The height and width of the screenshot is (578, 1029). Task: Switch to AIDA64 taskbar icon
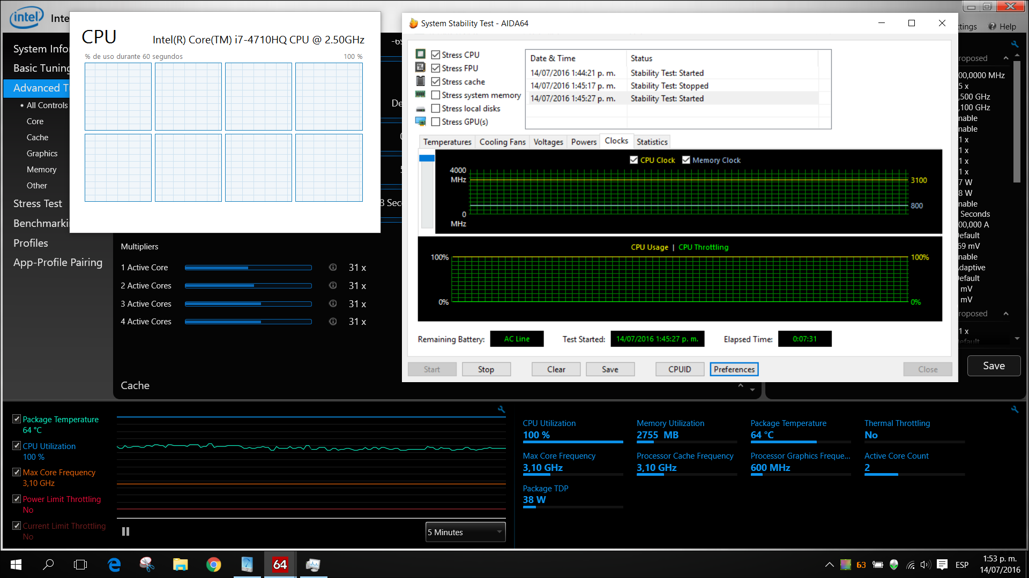click(280, 565)
